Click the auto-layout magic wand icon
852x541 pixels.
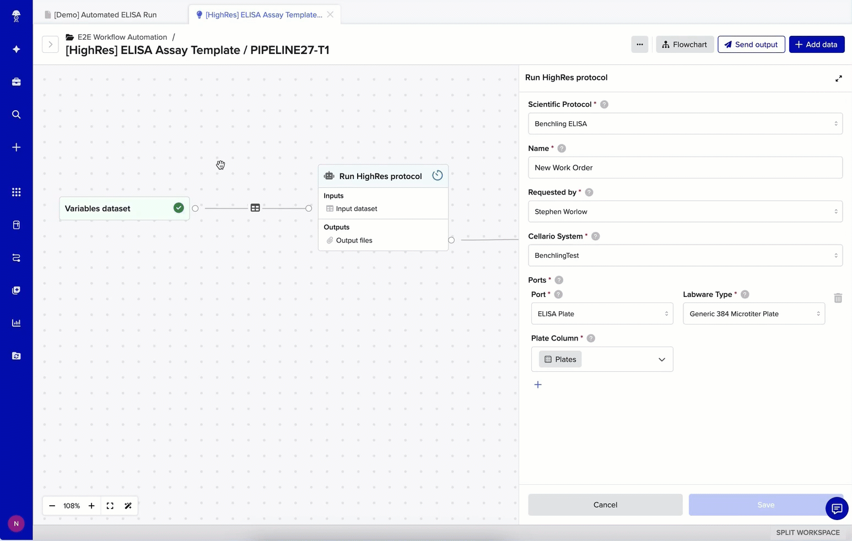click(128, 506)
